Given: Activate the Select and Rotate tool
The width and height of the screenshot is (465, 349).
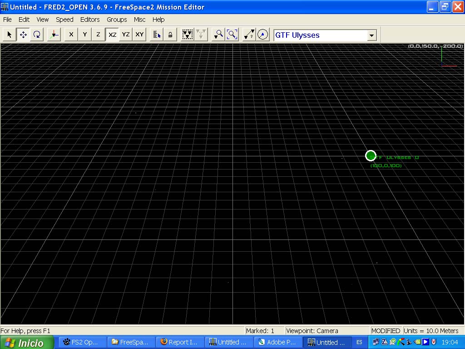Looking at the screenshot, I should (37, 35).
